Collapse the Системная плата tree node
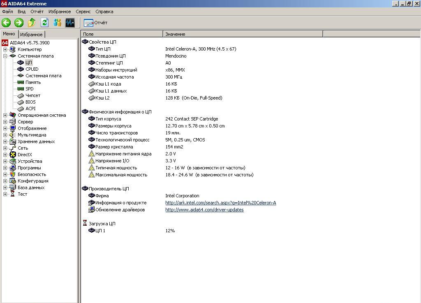 (5, 56)
